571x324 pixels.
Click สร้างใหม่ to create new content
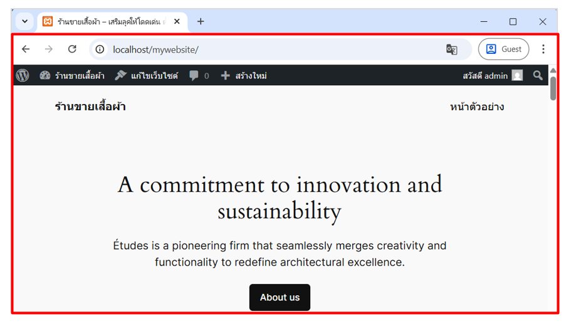[x=244, y=75]
